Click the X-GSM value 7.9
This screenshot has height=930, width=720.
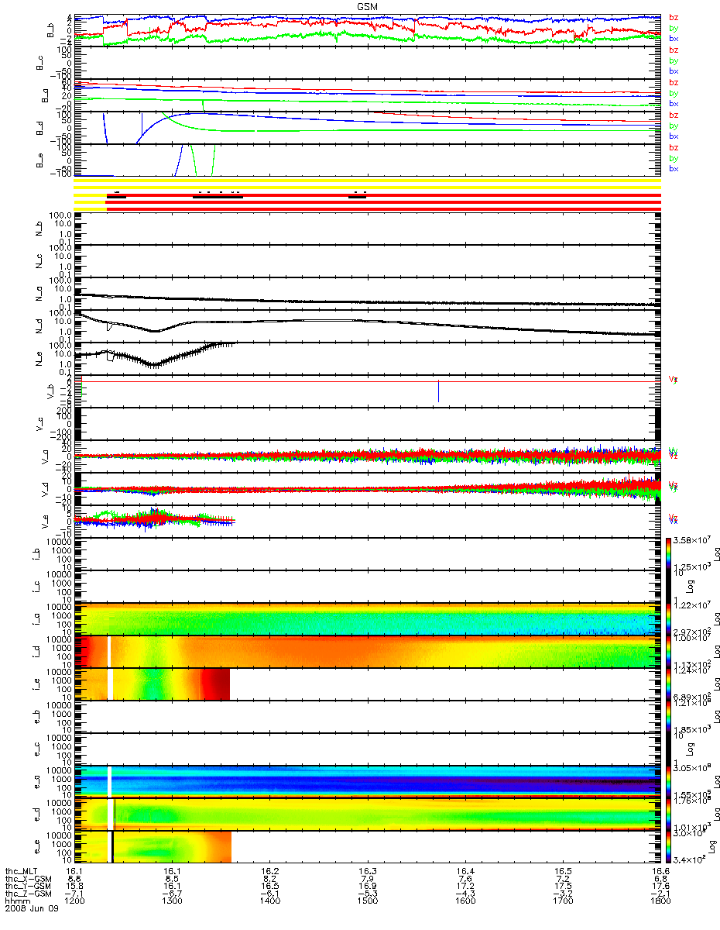coord(367,878)
